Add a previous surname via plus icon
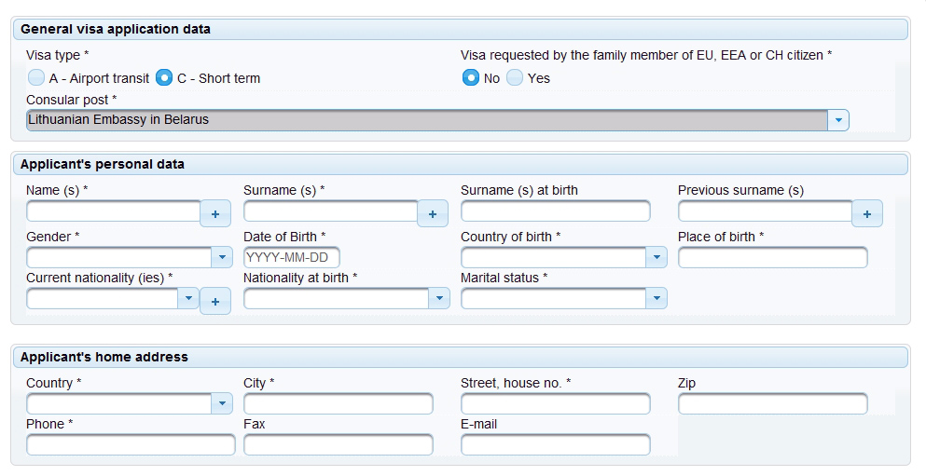The image size is (926, 476). pyautogui.click(x=867, y=213)
